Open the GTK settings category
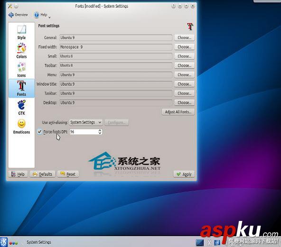The height and width of the screenshot is (247, 281). click(x=21, y=108)
